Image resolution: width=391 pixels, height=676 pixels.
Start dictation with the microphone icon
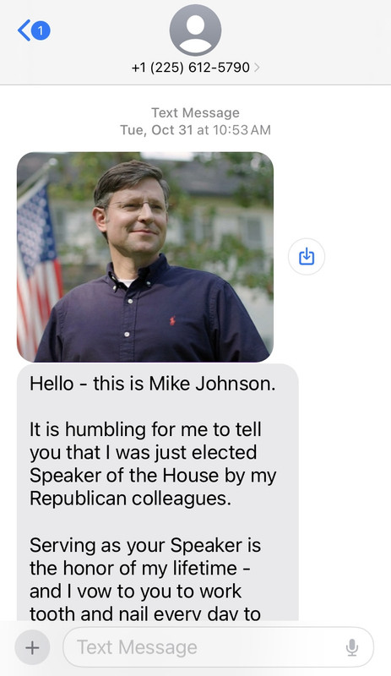pyautogui.click(x=352, y=647)
